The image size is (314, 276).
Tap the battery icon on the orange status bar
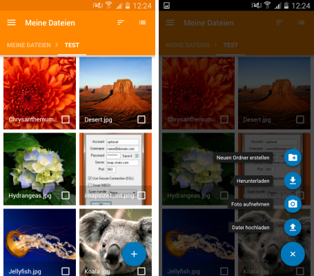tap(128, 6)
